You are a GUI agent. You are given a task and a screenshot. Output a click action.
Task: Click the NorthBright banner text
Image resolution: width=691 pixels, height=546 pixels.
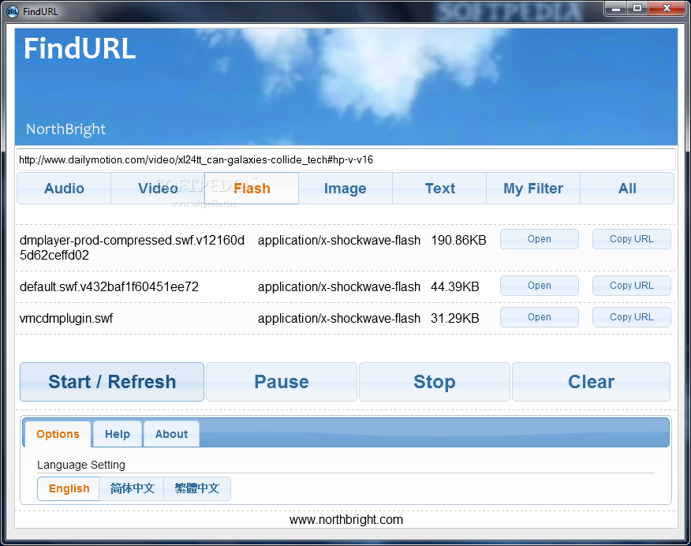[65, 129]
